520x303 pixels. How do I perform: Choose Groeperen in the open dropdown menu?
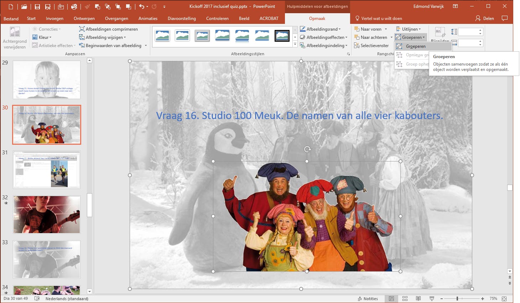(415, 46)
